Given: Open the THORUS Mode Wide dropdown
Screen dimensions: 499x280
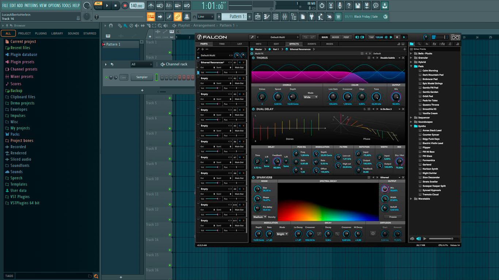Looking at the screenshot, I should (311, 97).
